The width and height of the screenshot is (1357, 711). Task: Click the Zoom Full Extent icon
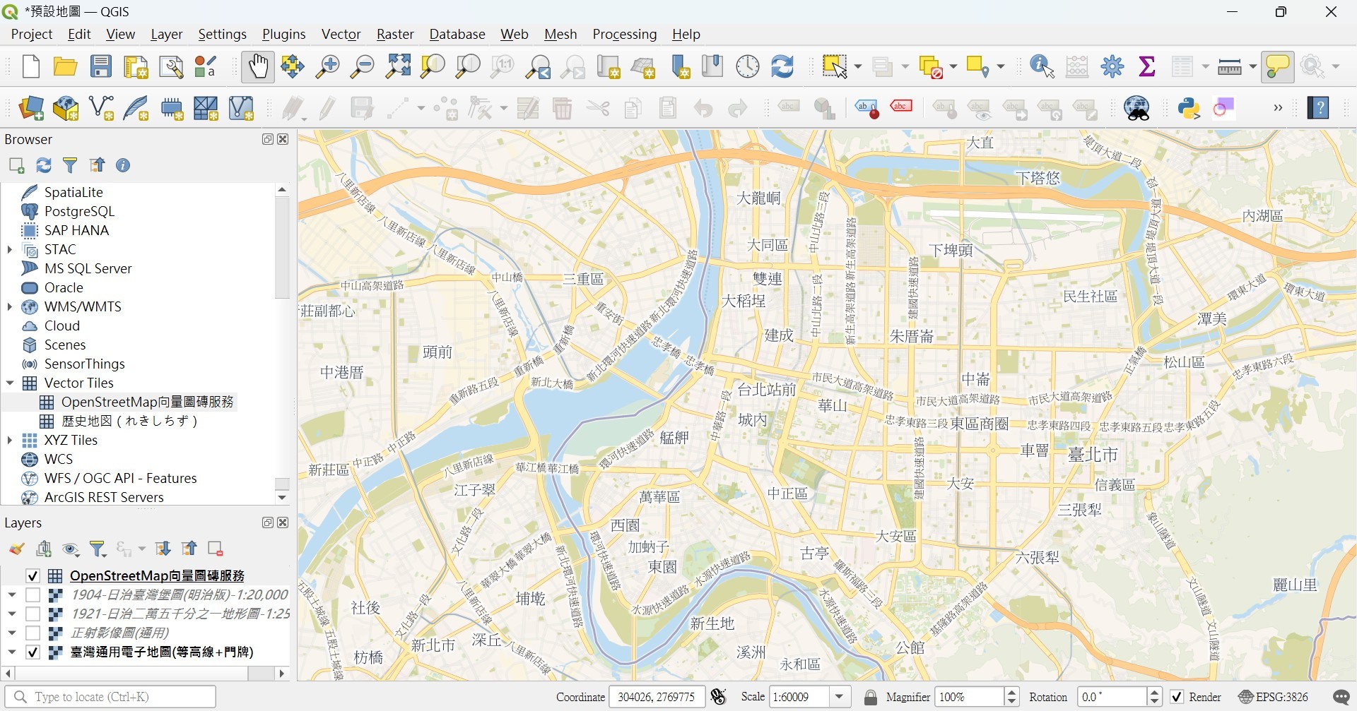click(397, 66)
